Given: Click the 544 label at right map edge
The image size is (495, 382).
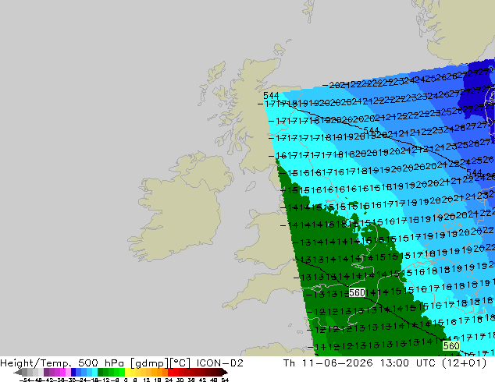Looking at the screenshot, I should coord(474,172).
